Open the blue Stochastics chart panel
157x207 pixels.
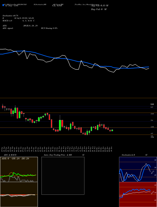[138, 169]
